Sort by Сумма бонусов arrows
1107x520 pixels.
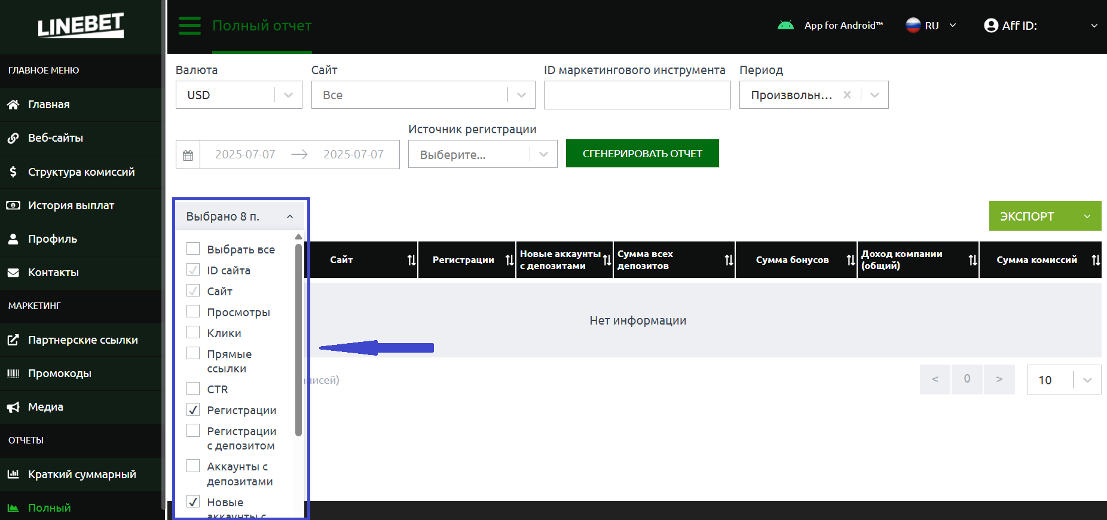[x=851, y=260]
